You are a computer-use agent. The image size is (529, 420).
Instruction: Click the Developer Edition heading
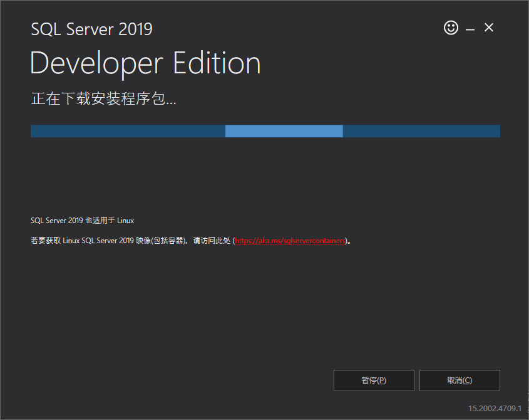[x=145, y=62]
